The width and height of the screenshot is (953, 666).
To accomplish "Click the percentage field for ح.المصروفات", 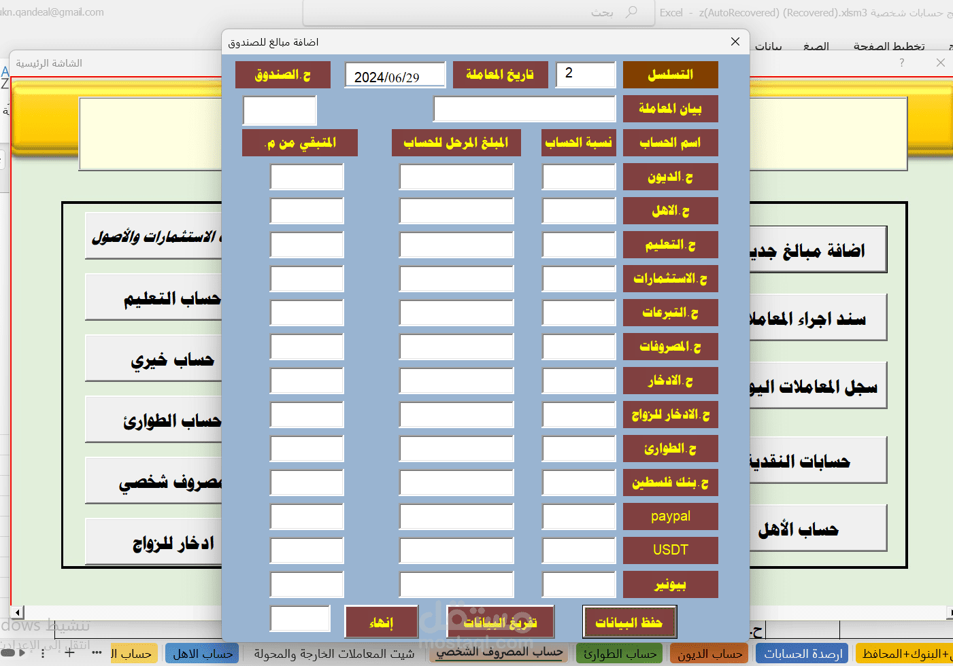I will 579,347.
